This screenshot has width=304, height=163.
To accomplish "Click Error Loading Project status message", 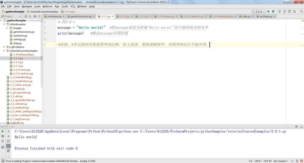I will pos(50,161).
